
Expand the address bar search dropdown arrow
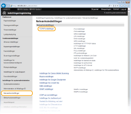(111, 6)
